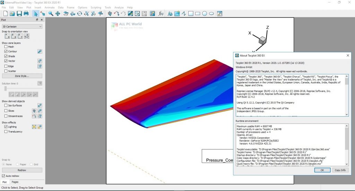Screen dimensions: 355x191
Task: Click the Slice placement tool icon
Action: (x=110, y=13)
